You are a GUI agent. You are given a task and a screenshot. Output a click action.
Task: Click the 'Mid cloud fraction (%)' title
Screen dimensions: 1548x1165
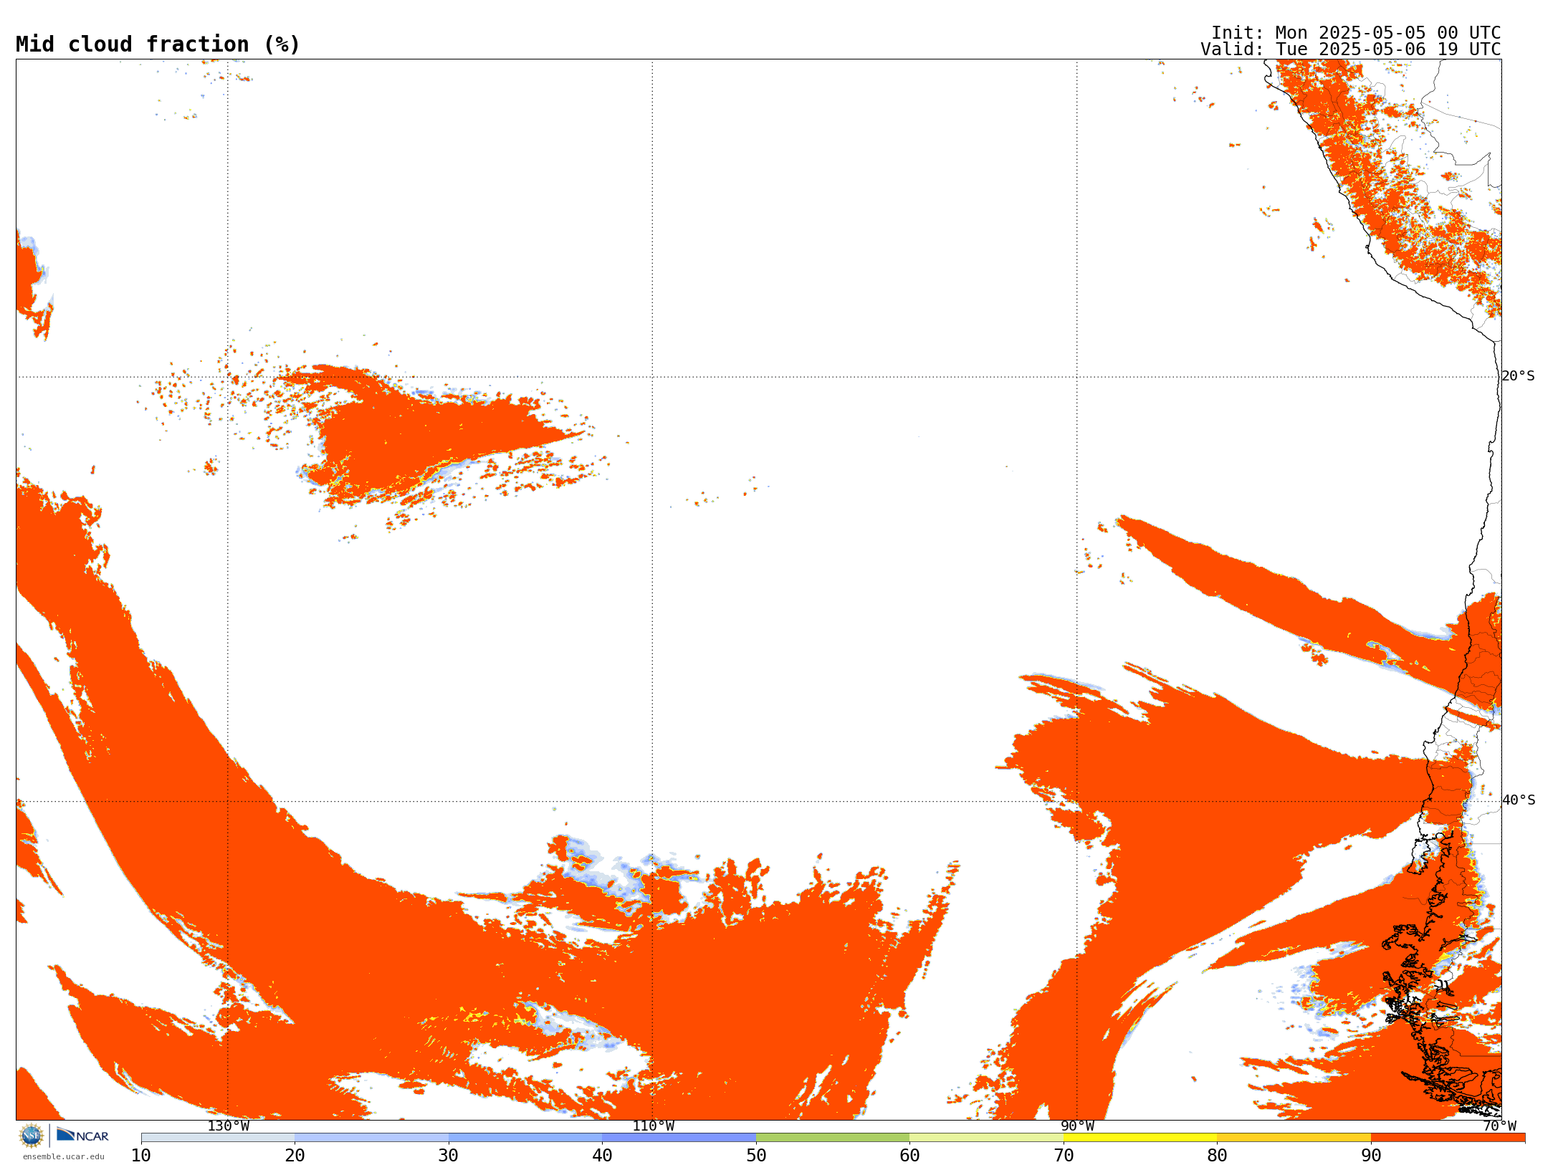158,44
